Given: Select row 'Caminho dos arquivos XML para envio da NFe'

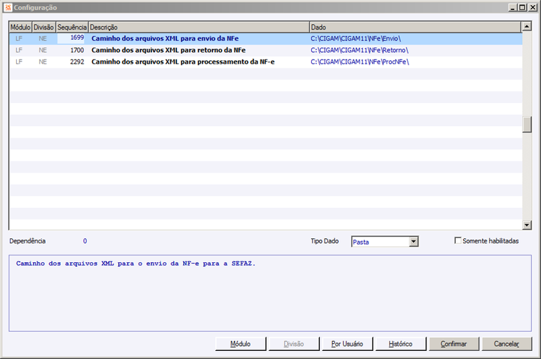Looking at the screenshot, I should (266, 39).
